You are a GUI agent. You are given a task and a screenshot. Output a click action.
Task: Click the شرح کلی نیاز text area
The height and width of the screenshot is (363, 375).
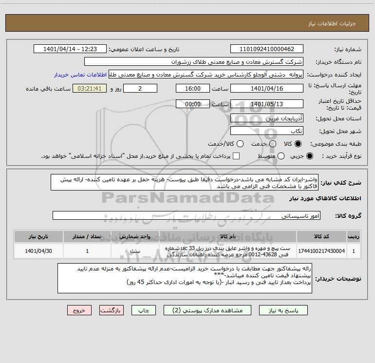(x=185, y=183)
